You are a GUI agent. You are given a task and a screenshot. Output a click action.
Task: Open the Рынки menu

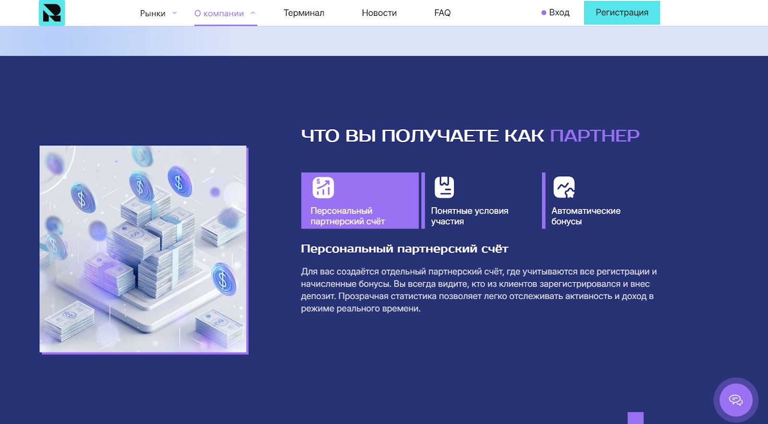(153, 13)
